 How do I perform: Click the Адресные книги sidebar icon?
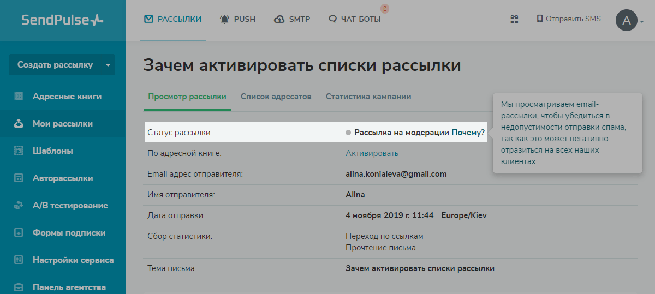[19, 97]
